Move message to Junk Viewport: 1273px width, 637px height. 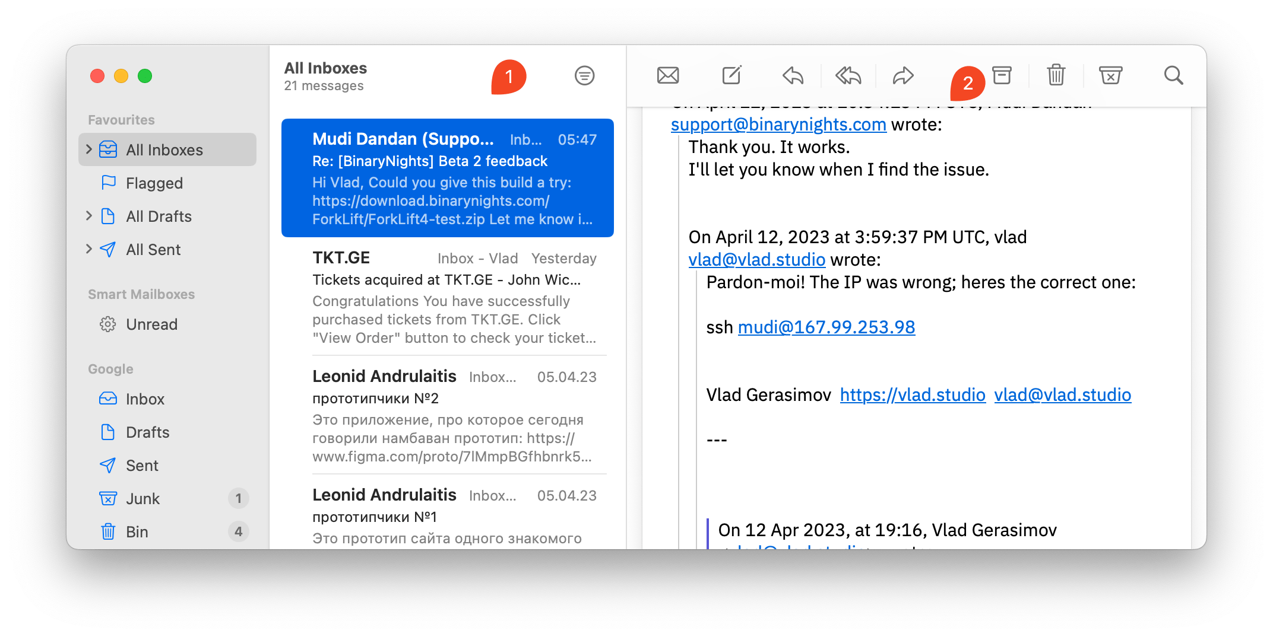click(x=1110, y=75)
